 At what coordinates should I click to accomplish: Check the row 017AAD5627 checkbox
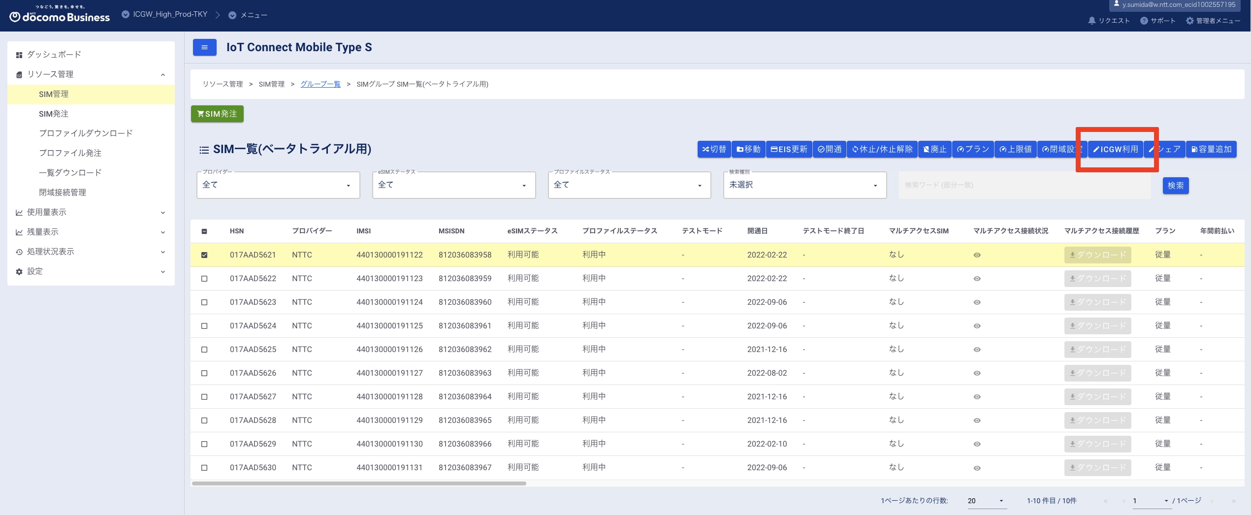pos(204,397)
